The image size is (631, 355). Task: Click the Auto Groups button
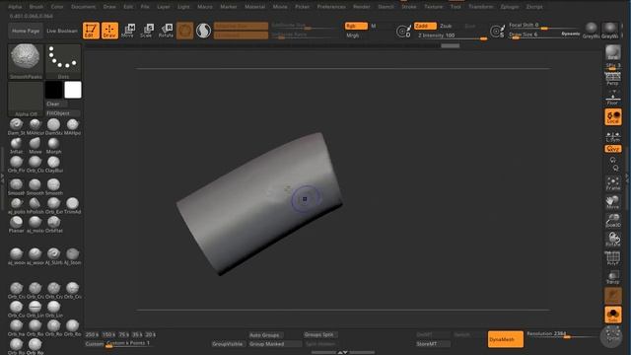click(265, 335)
